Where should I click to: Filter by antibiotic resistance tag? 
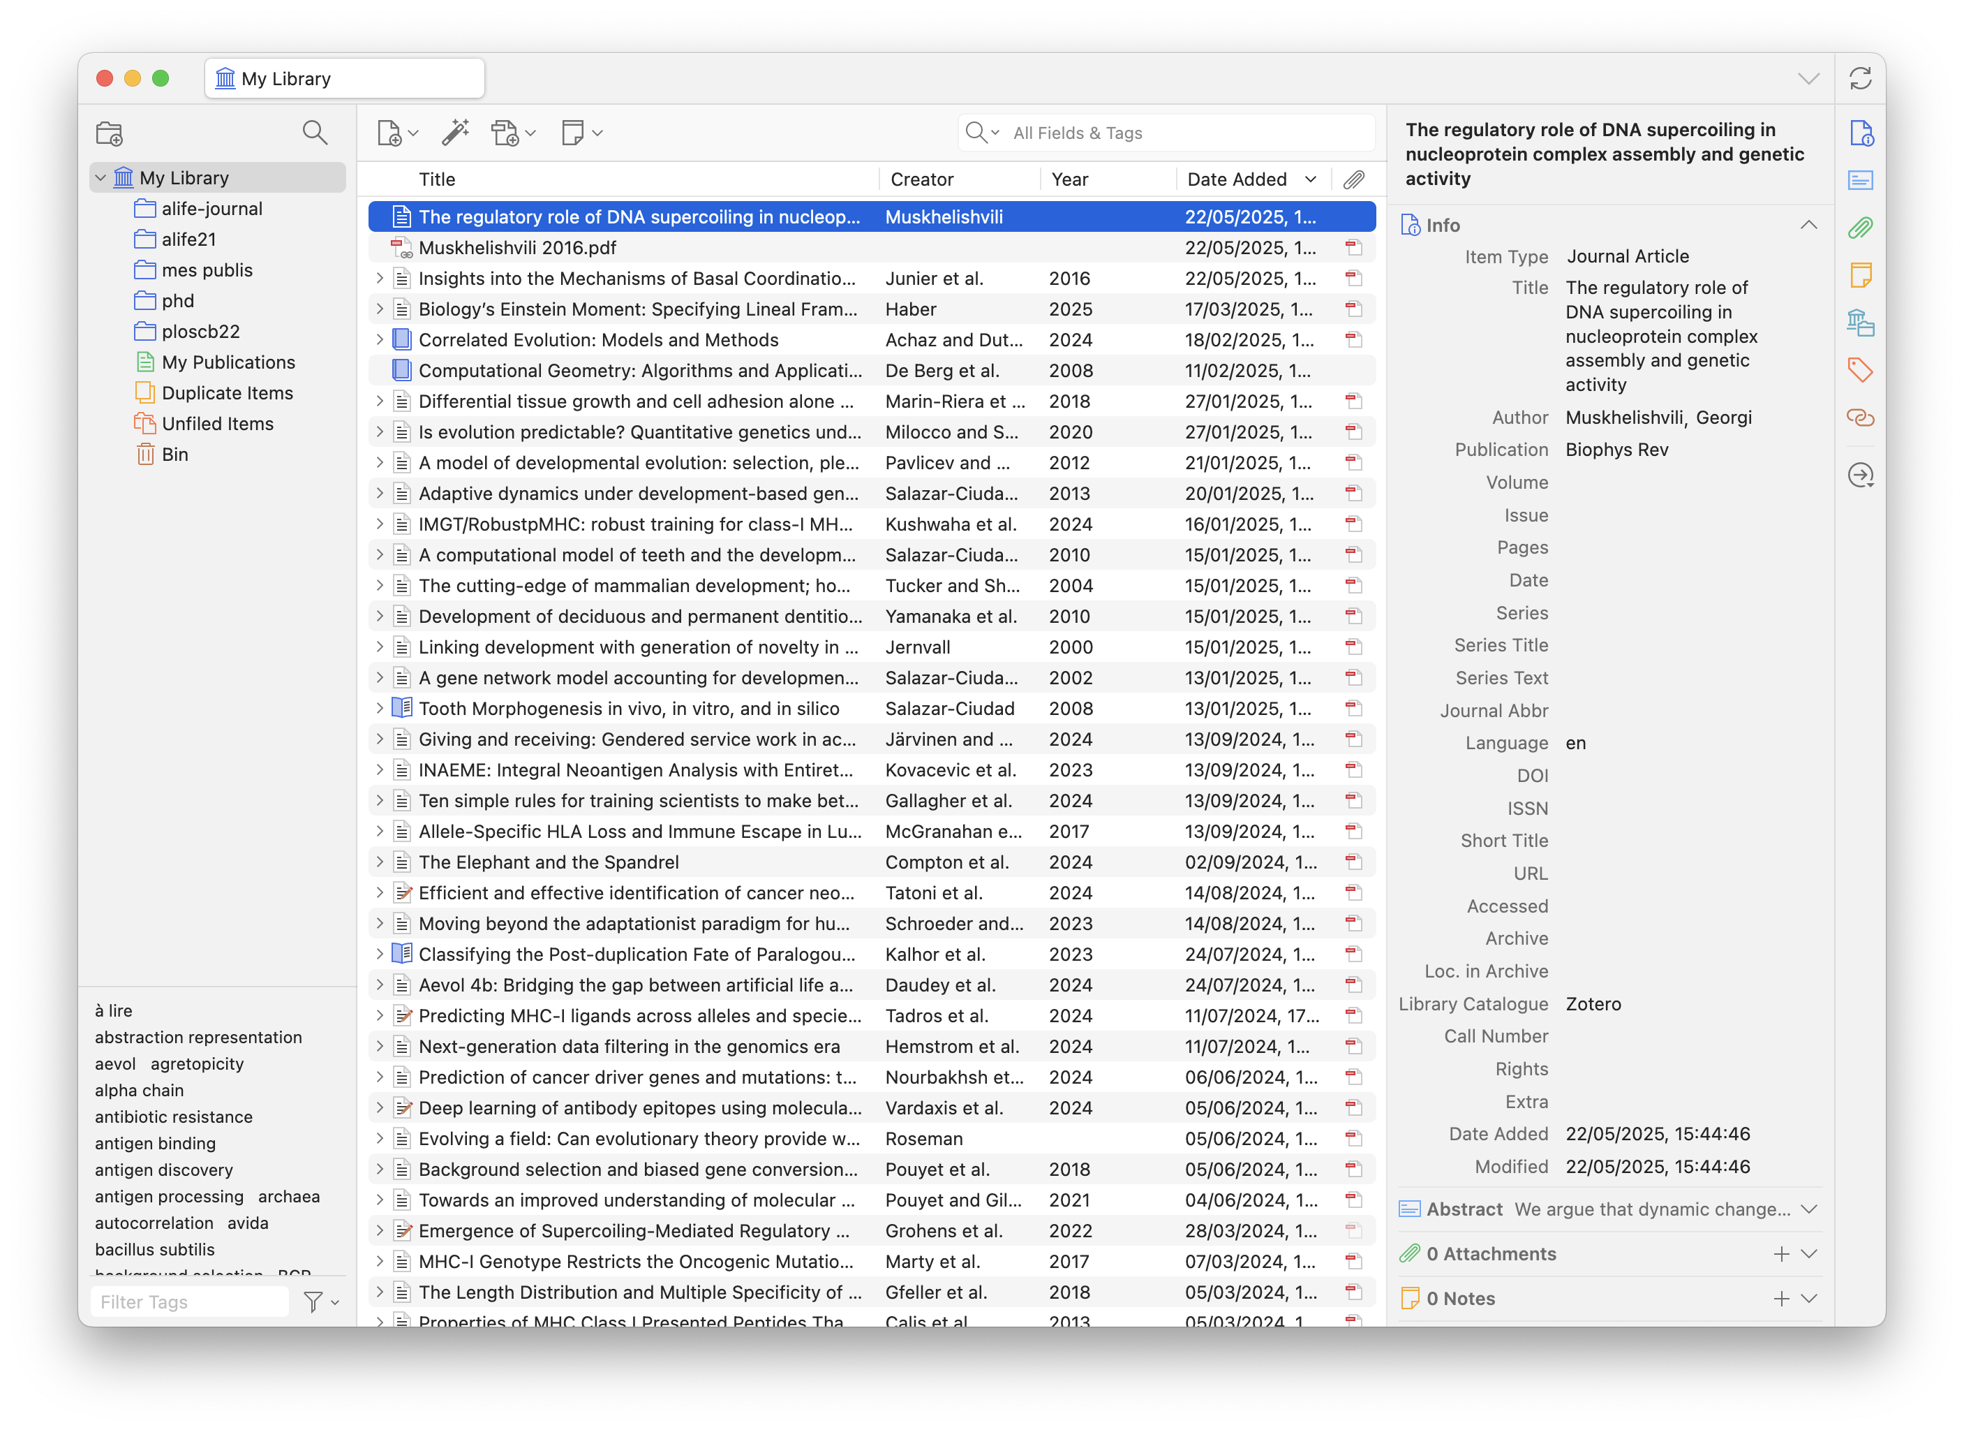[x=173, y=1116]
